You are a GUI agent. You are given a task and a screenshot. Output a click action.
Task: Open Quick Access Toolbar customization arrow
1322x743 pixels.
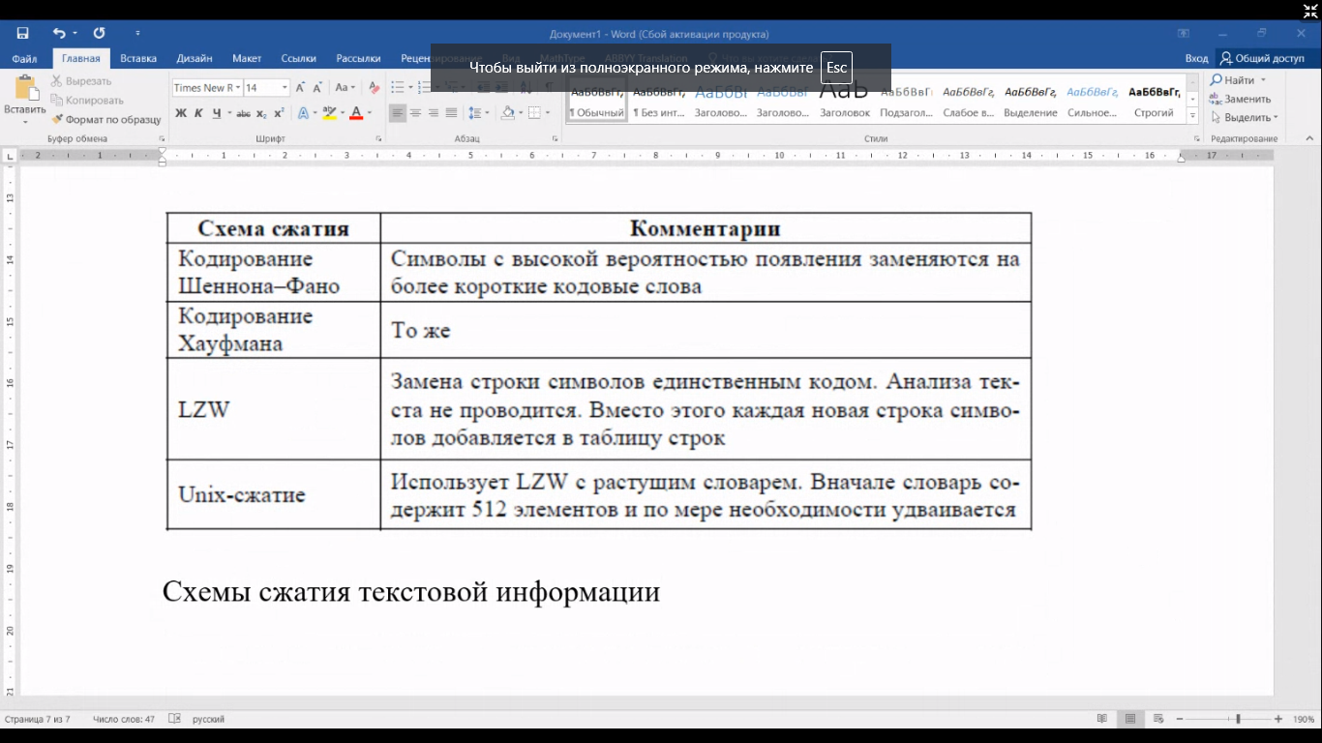pyautogui.click(x=137, y=34)
